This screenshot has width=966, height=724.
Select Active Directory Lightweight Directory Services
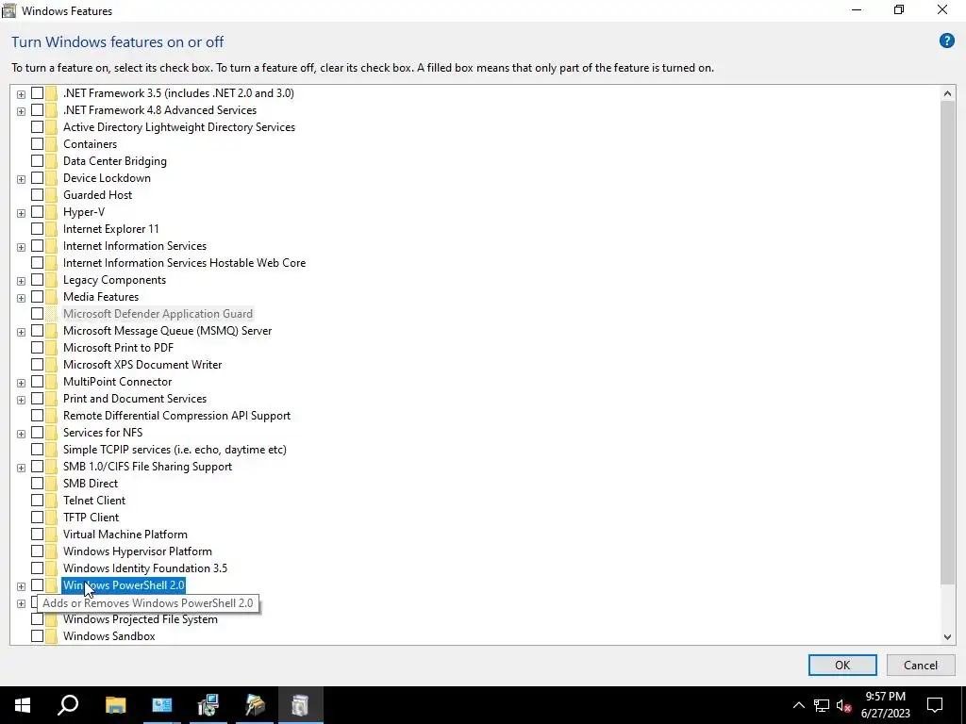(178, 127)
